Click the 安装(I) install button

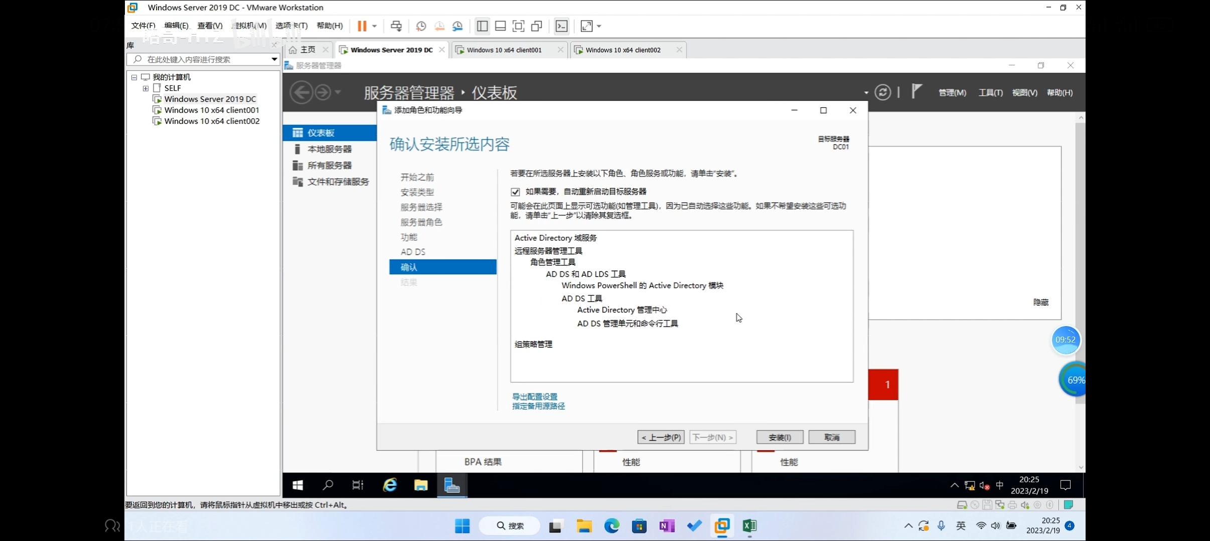(x=780, y=437)
